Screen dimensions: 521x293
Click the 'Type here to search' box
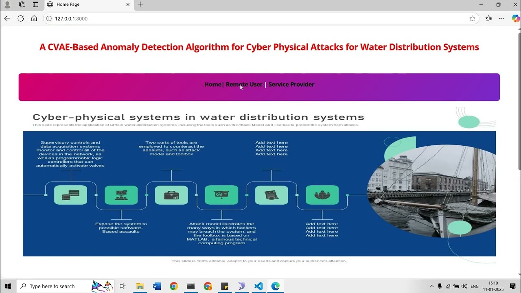click(x=65, y=286)
